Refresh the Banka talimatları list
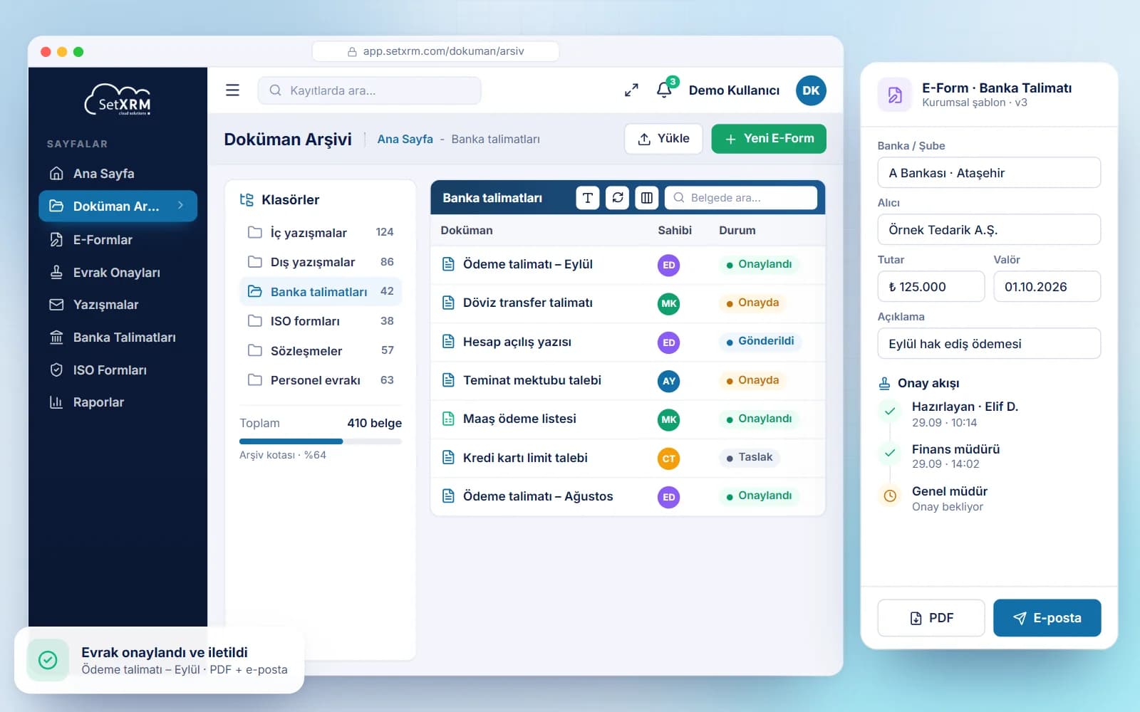This screenshot has width=1140, height=712. coord(618,198)
